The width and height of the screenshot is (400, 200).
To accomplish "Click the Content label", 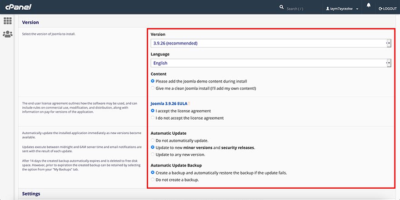I will [x=159, y=74].
